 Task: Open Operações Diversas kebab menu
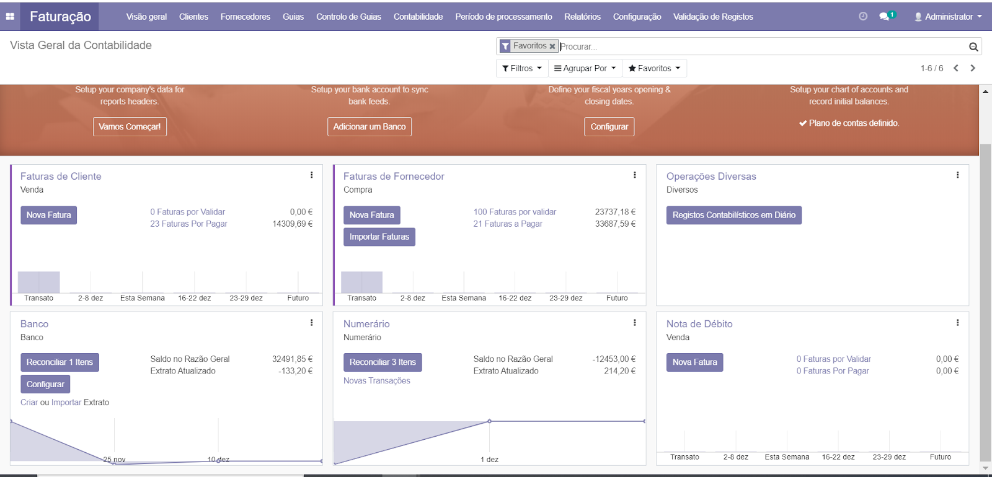[957, 175]
